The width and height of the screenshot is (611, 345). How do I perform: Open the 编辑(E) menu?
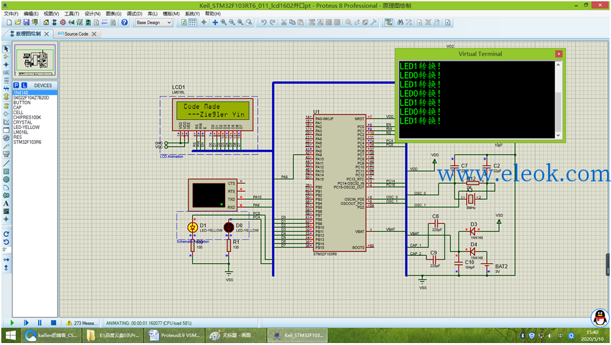(31, 13)
